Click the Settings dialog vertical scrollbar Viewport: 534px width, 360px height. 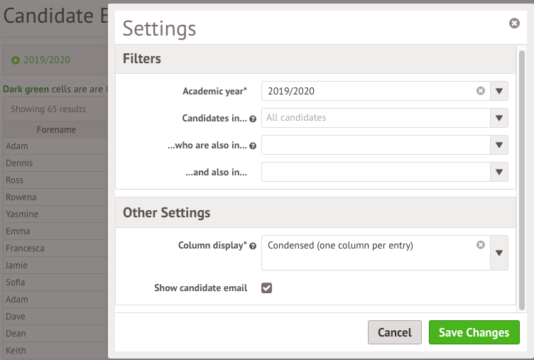(522, 180)
